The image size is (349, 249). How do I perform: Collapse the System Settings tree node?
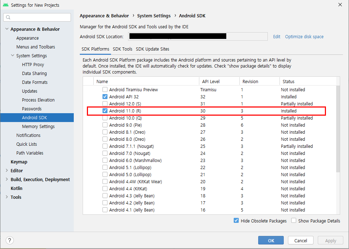(x=13, y=56)
